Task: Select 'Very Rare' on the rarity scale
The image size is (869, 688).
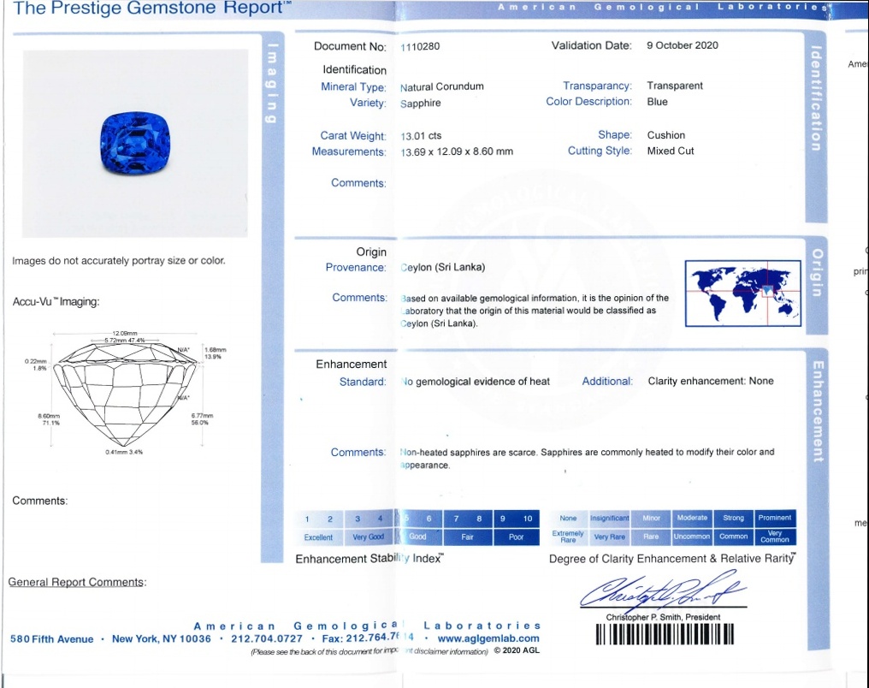Action: point(610,537)
